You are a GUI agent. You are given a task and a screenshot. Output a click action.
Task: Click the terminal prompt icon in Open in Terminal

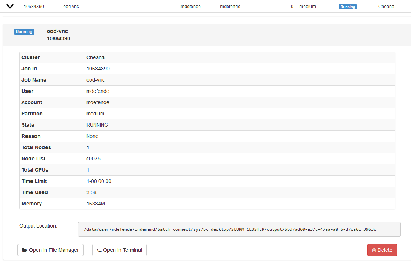(99, 250)
